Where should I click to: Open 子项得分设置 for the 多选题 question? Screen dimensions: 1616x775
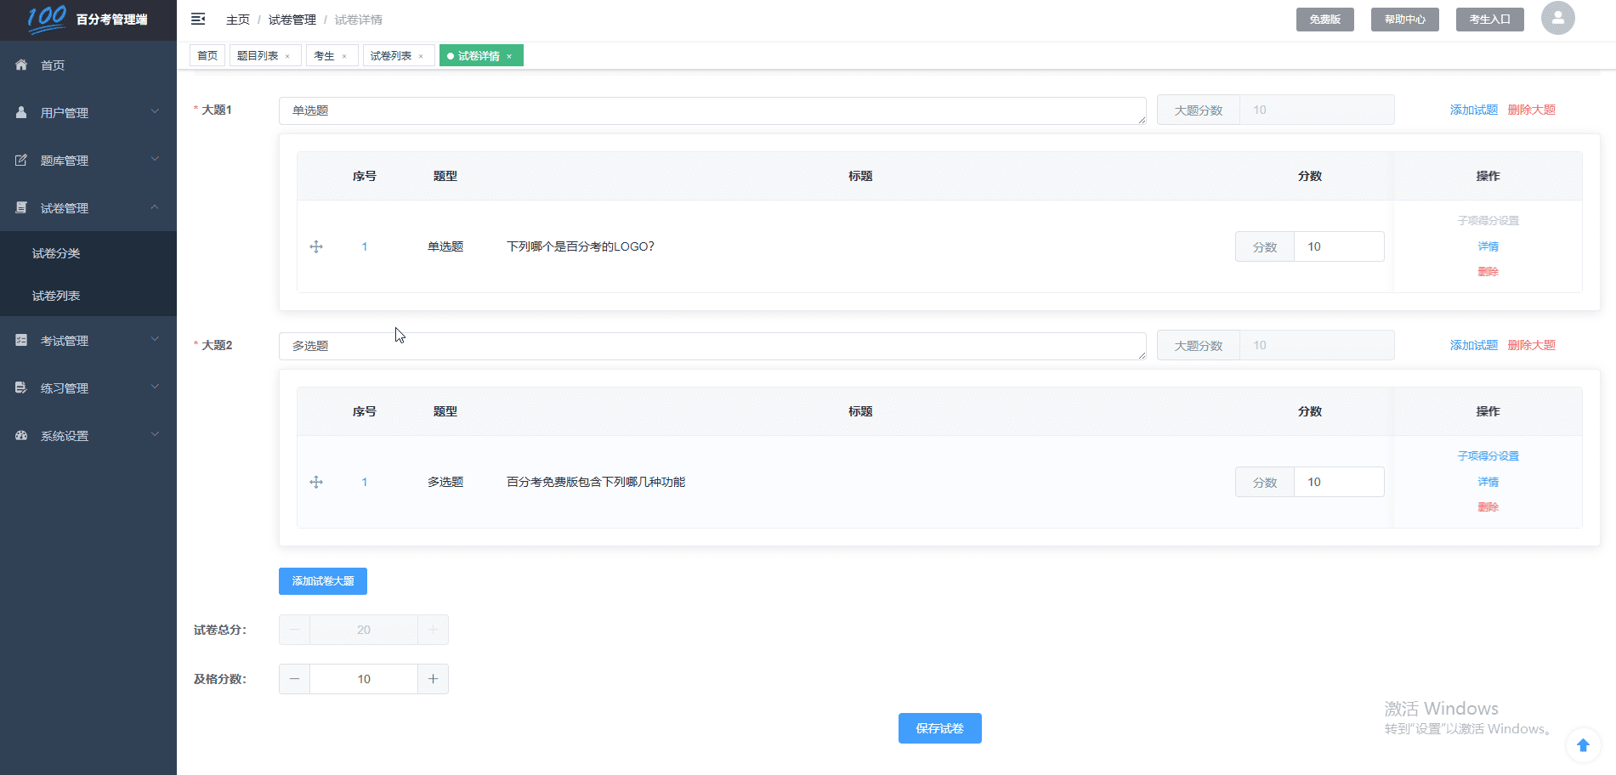[1488, 456]
